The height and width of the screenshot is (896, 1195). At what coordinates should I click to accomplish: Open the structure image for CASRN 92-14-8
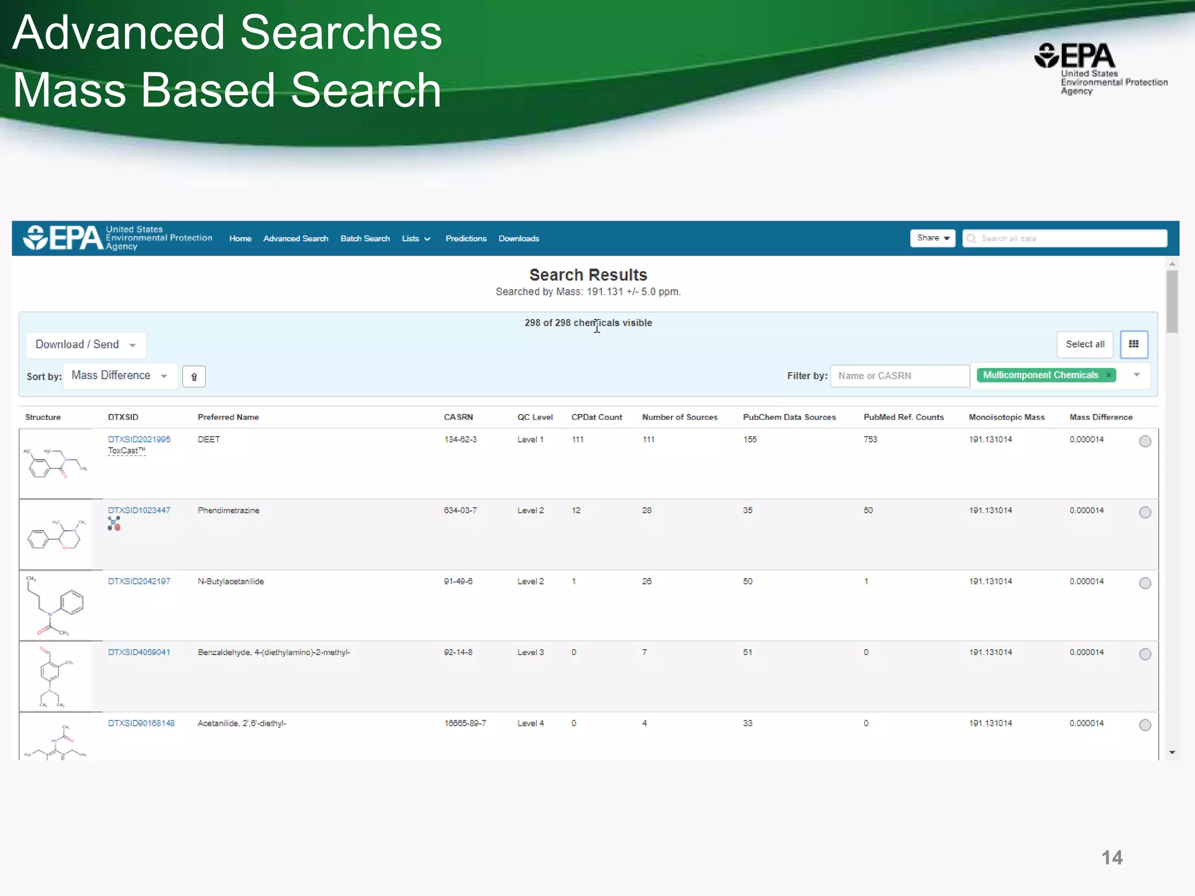pyautogui.click(x=55, y=677)
